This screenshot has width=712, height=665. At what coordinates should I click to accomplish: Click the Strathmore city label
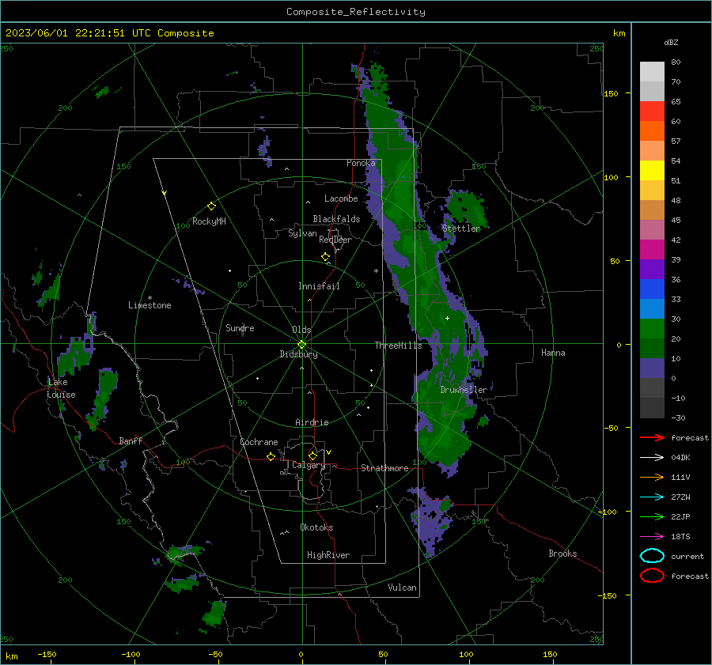[384, 468]
